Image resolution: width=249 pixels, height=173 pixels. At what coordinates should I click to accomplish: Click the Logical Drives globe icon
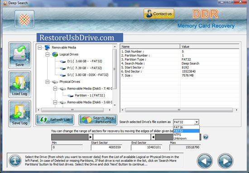[55, 54]
